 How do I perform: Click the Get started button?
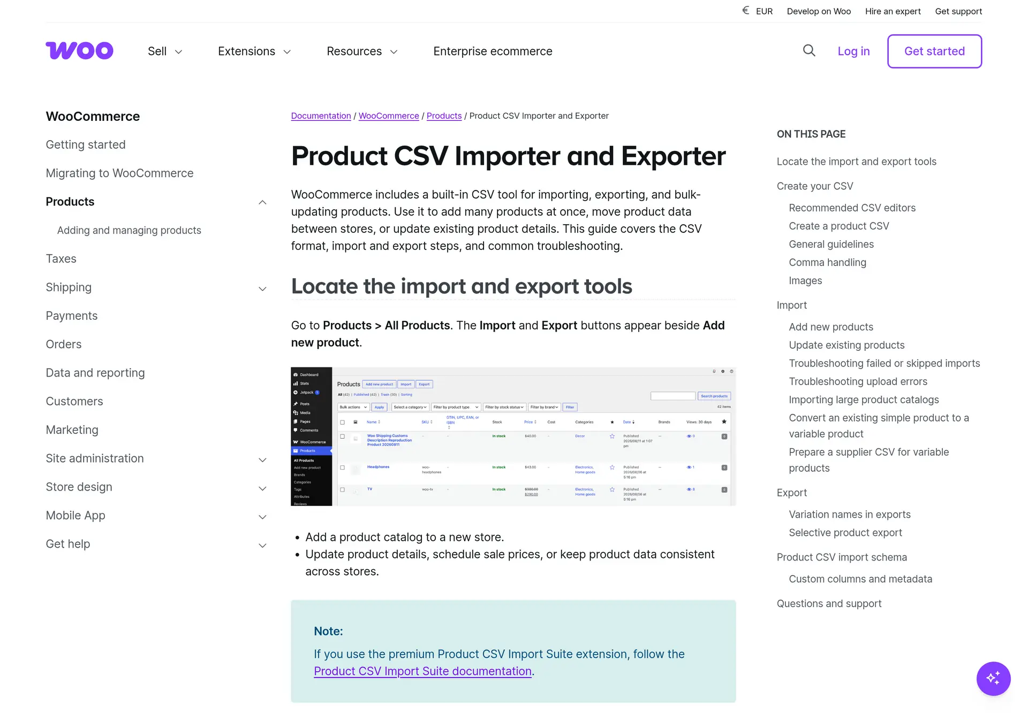coord(934,51)
